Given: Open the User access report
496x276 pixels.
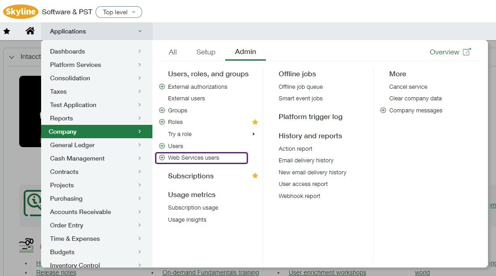Looking at the screenshot, I should coord(303,184).
